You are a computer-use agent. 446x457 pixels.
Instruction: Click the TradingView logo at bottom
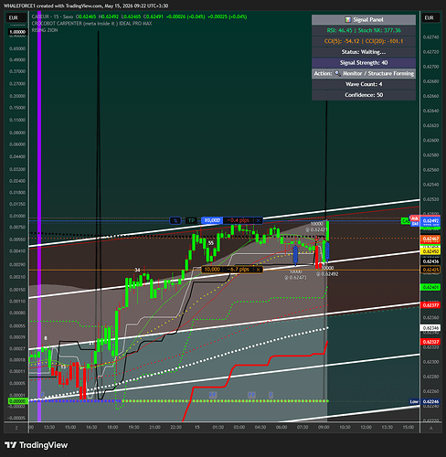(37, 445)
